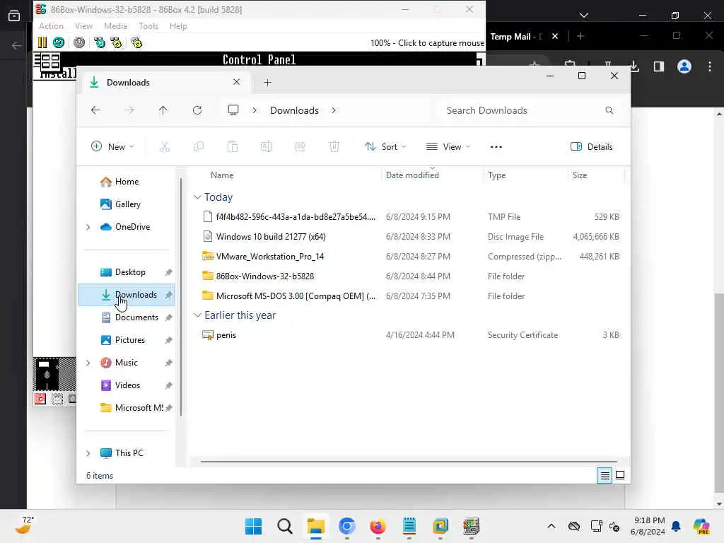Go back in File Explorer
This screenshot has width=724, height=543.
[x=95, y=110]
